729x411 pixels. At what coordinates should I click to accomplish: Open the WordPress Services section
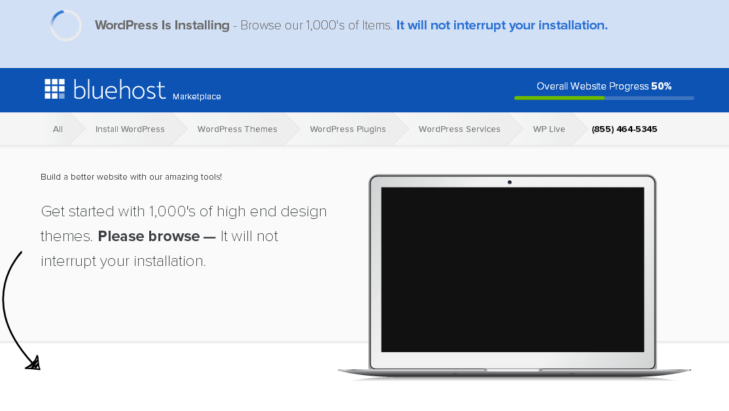coord(459,129)
